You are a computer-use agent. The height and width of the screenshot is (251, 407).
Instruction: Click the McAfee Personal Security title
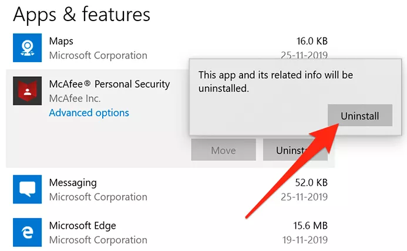(x=109, y=84)
